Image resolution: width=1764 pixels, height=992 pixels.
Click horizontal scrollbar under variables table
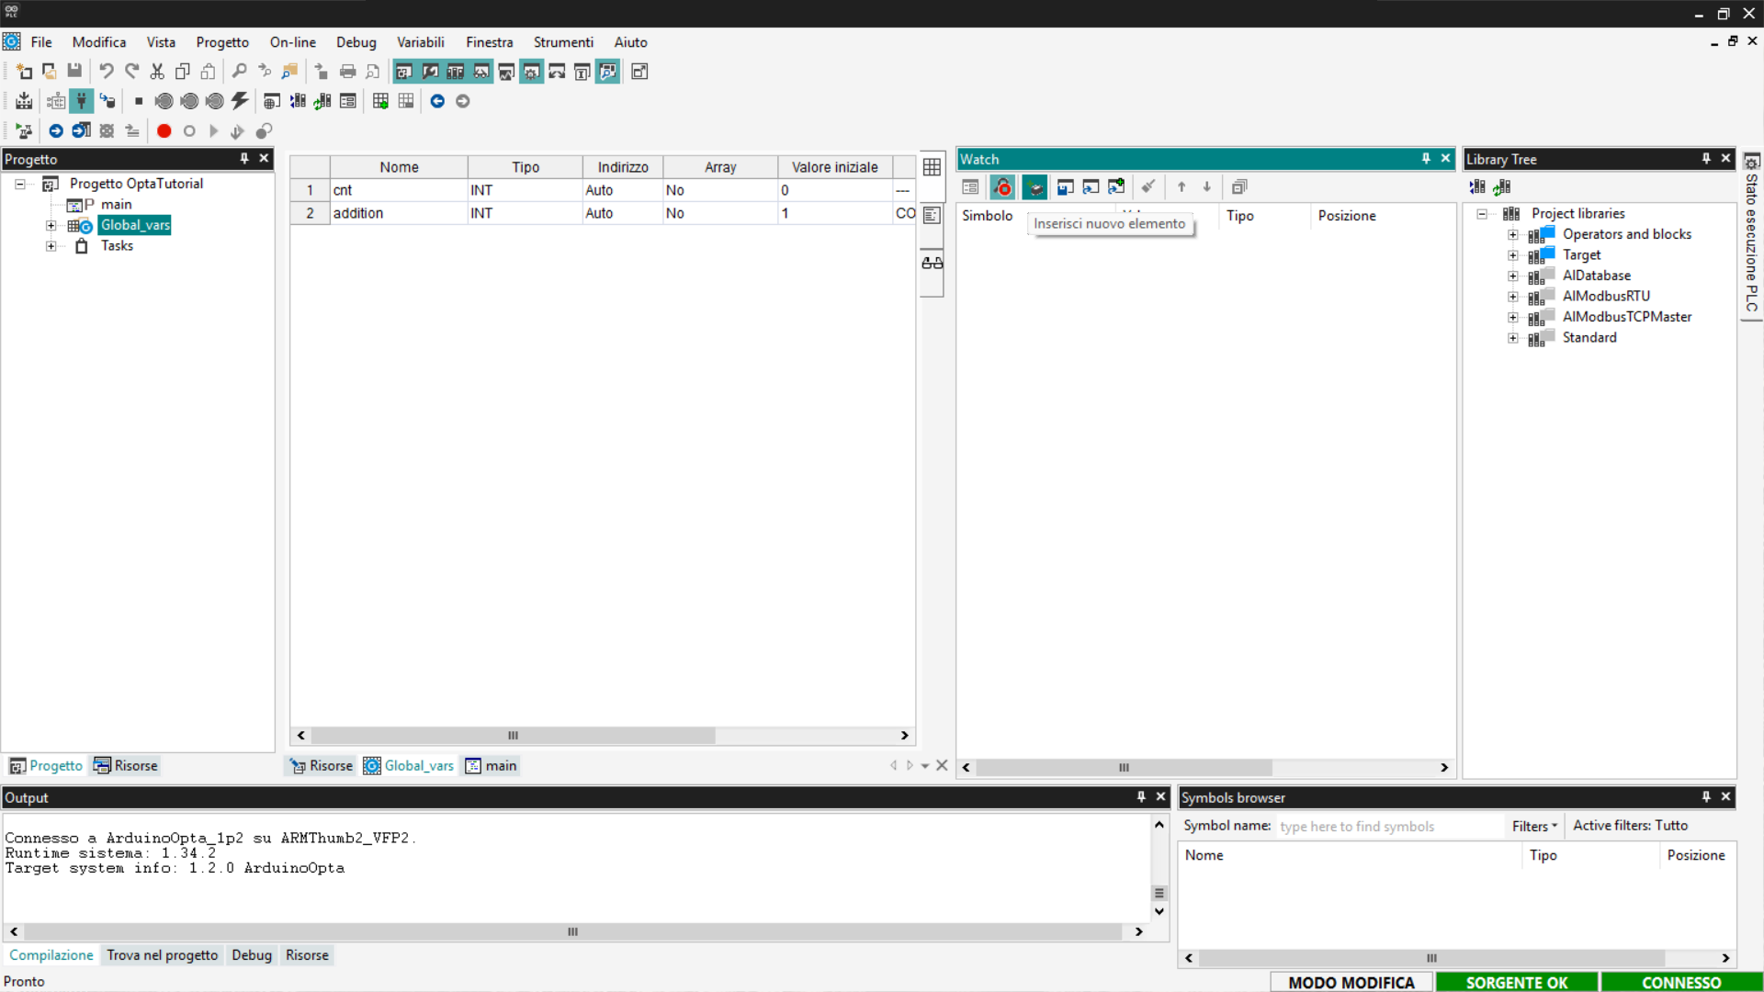513,736
